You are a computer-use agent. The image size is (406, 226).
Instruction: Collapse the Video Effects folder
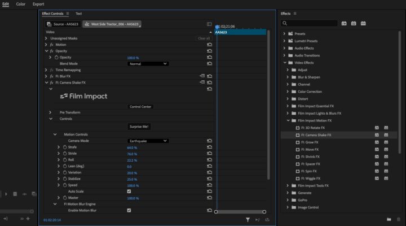coord(285,63)
